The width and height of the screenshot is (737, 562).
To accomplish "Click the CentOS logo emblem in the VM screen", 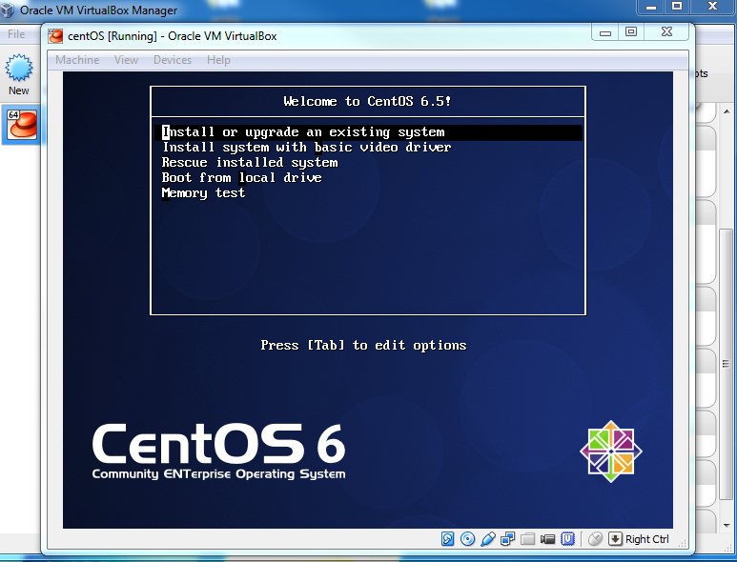I will [610, 452].
